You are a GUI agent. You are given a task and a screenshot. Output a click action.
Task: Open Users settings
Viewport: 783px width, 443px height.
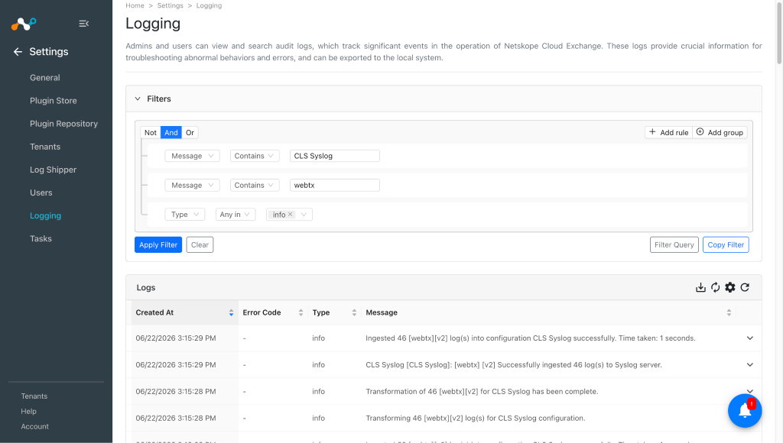pyautogui.click(x=41, y=192)
